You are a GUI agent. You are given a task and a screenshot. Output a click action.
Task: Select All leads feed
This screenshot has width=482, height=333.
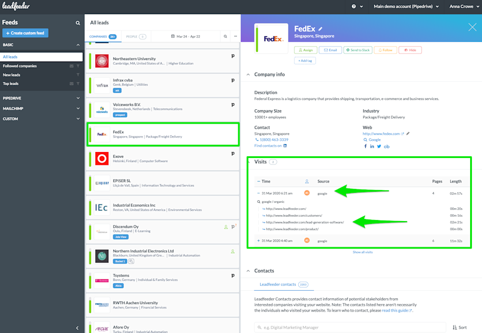tap(41, 57)
